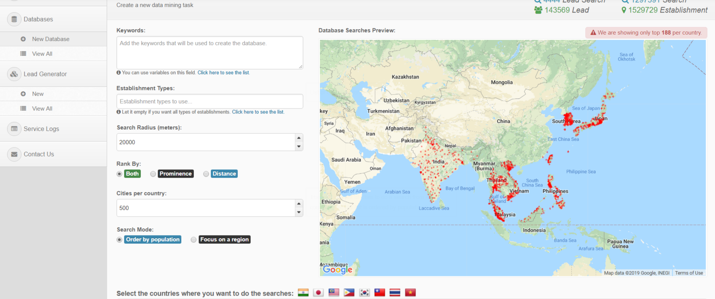Decrease Cities per country with down arrow
This screenshot has width=715, height=299.
[x=299, y=212]
